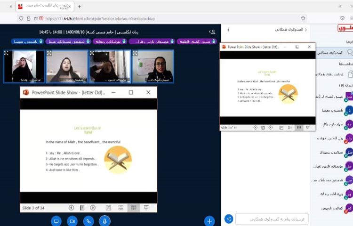Click the شفیعی speaker pill

click(68, 41)
